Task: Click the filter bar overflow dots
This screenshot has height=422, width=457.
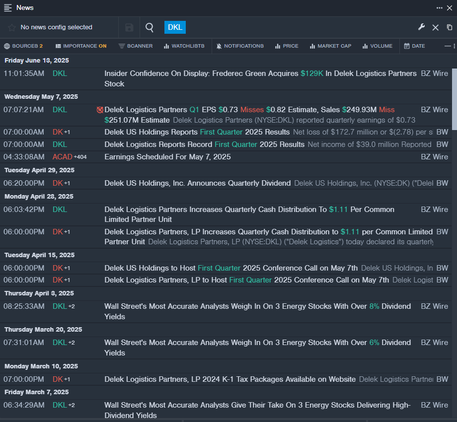Action: point(455,46)
